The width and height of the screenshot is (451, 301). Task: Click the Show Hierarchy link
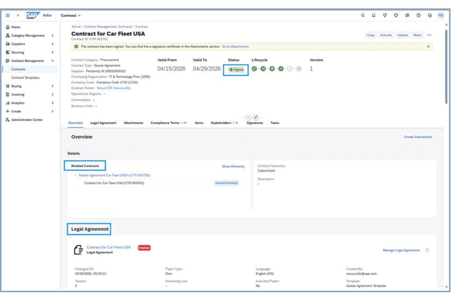(233, 167)
